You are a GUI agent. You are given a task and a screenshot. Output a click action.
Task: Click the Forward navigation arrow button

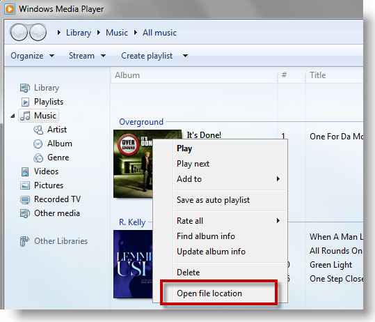[x=38, y=32]
